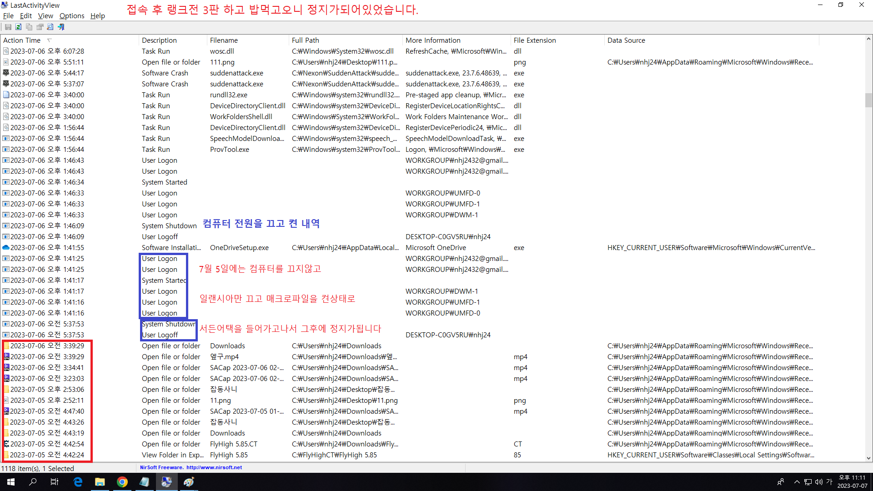Select the suddenattack.exe Software Crash row at 5:44:17
Screen dimensions: 873x491
pyautogui.click(x=236, y=73)
